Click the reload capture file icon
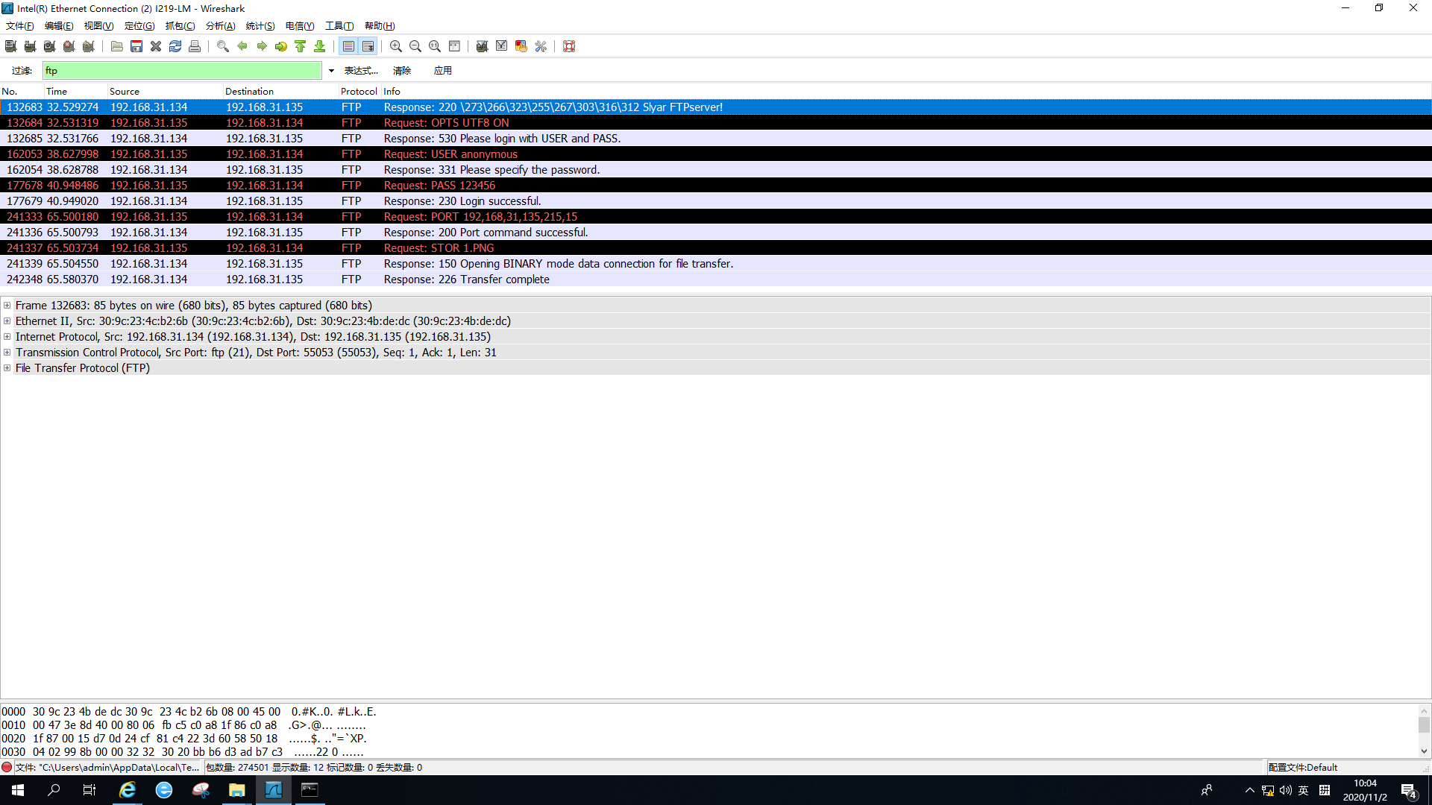 [x=175, y=46]
